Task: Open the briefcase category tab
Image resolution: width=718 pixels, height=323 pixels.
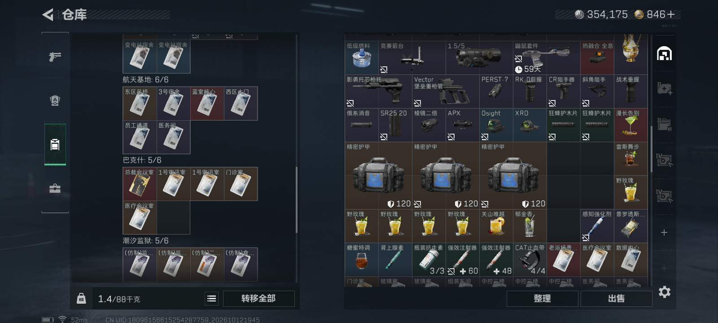Action: pyautogui.click(x=55, y=188)
